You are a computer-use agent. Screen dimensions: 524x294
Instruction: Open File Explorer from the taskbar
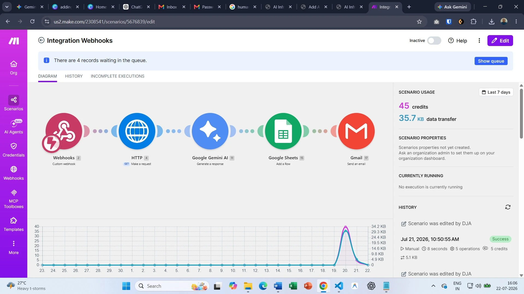tap(248, 286)
